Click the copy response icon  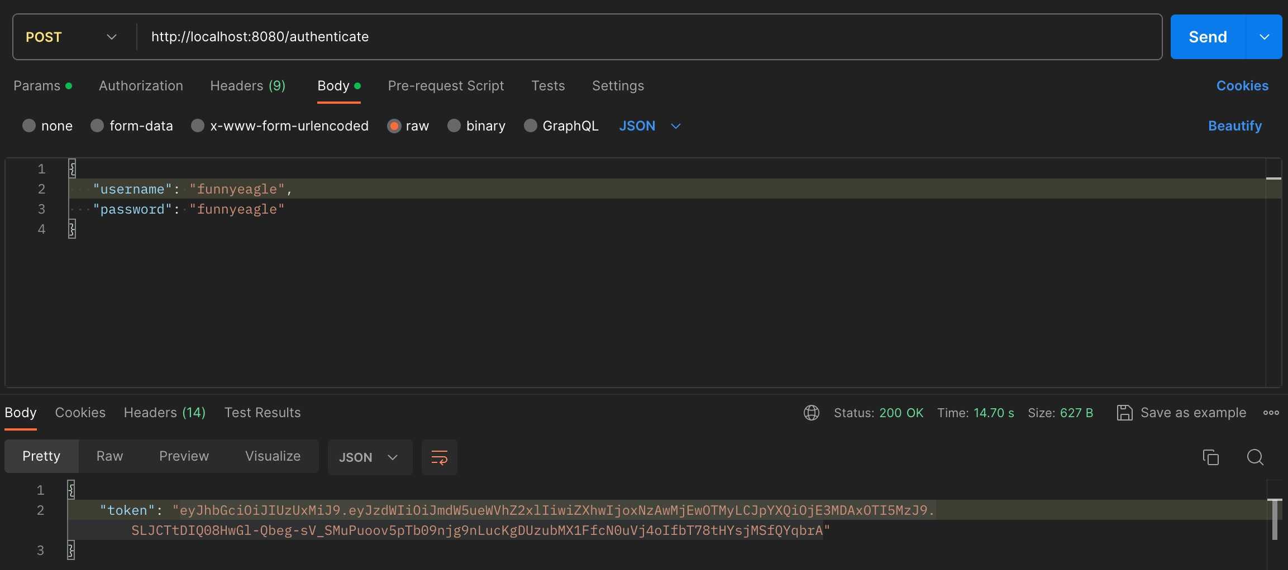(1210, 457)
